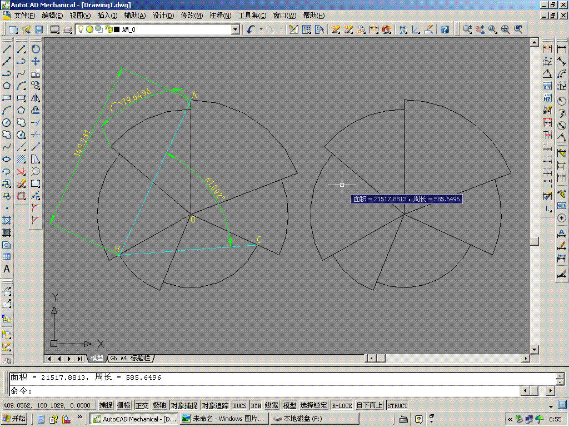The height and width of the screenshot is (427, 569).
Task: Click the 选择锁定 status button
Action: click(x=314, y=405)
